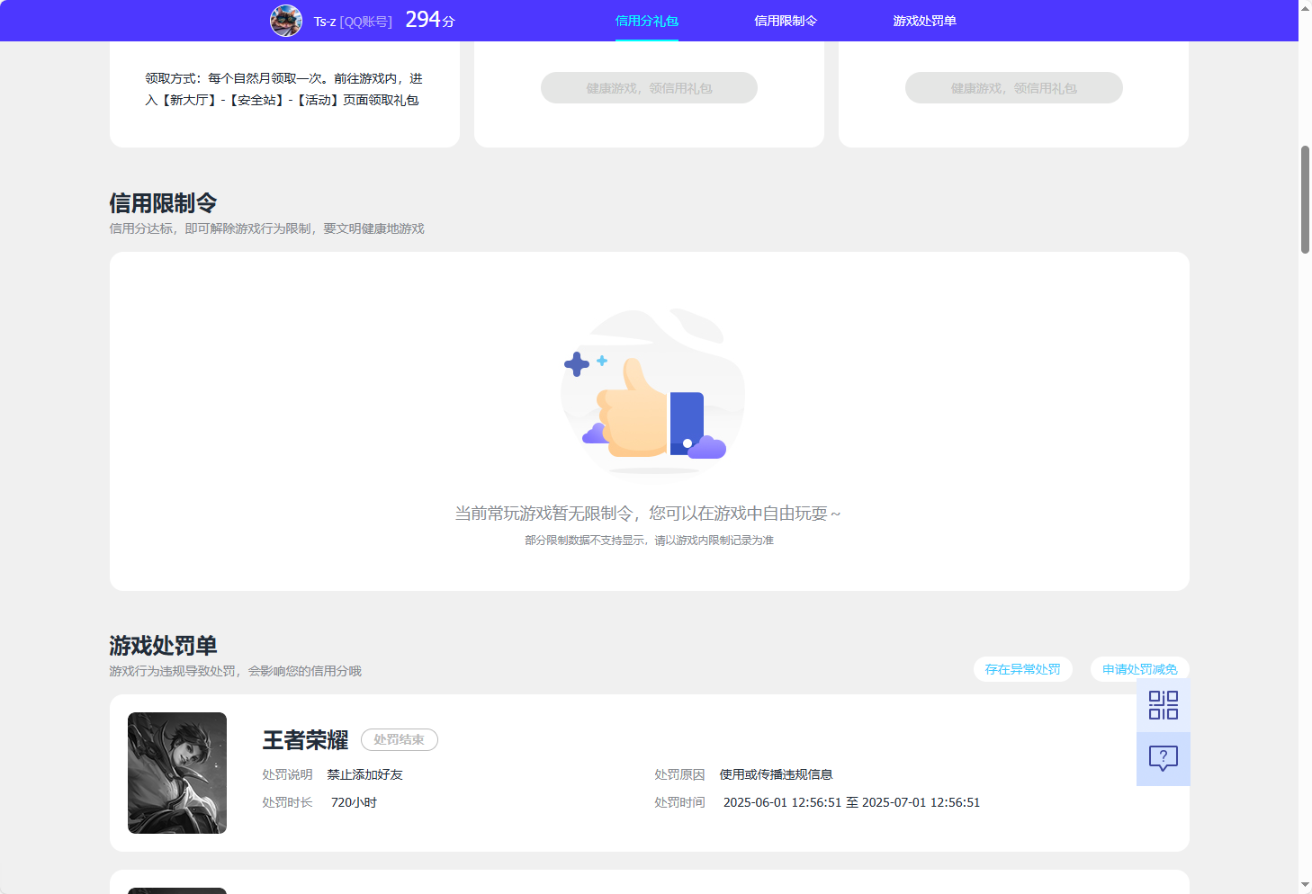Viewport: 1312px width, 894px height.
Task: Click the user avatar in the top bar
Action: pyautogui.click(x=285, y=20)
